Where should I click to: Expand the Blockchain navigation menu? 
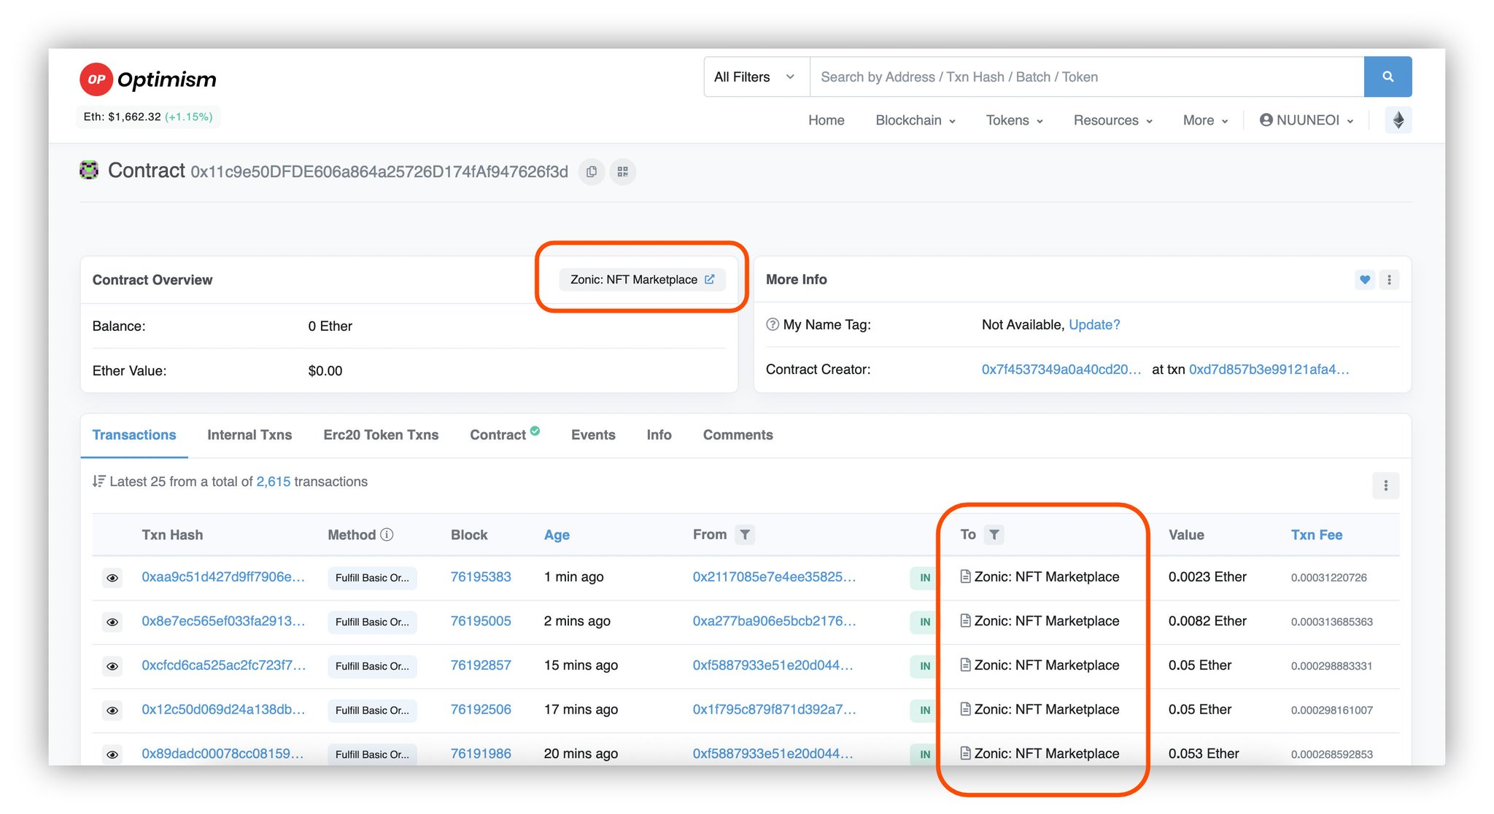(915, 120)
